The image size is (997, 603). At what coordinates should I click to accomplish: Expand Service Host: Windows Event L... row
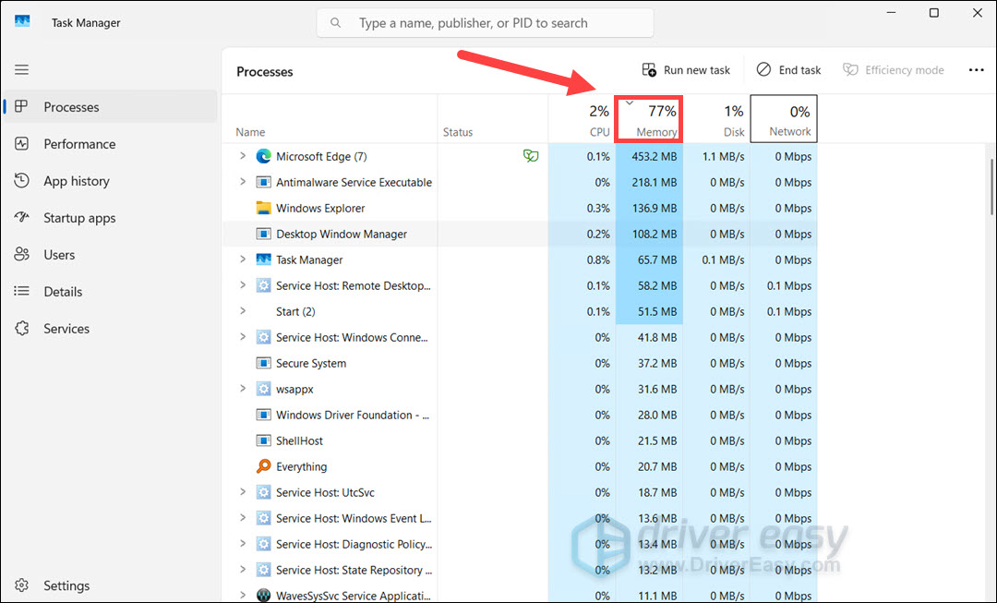click(x=242, y=518)
